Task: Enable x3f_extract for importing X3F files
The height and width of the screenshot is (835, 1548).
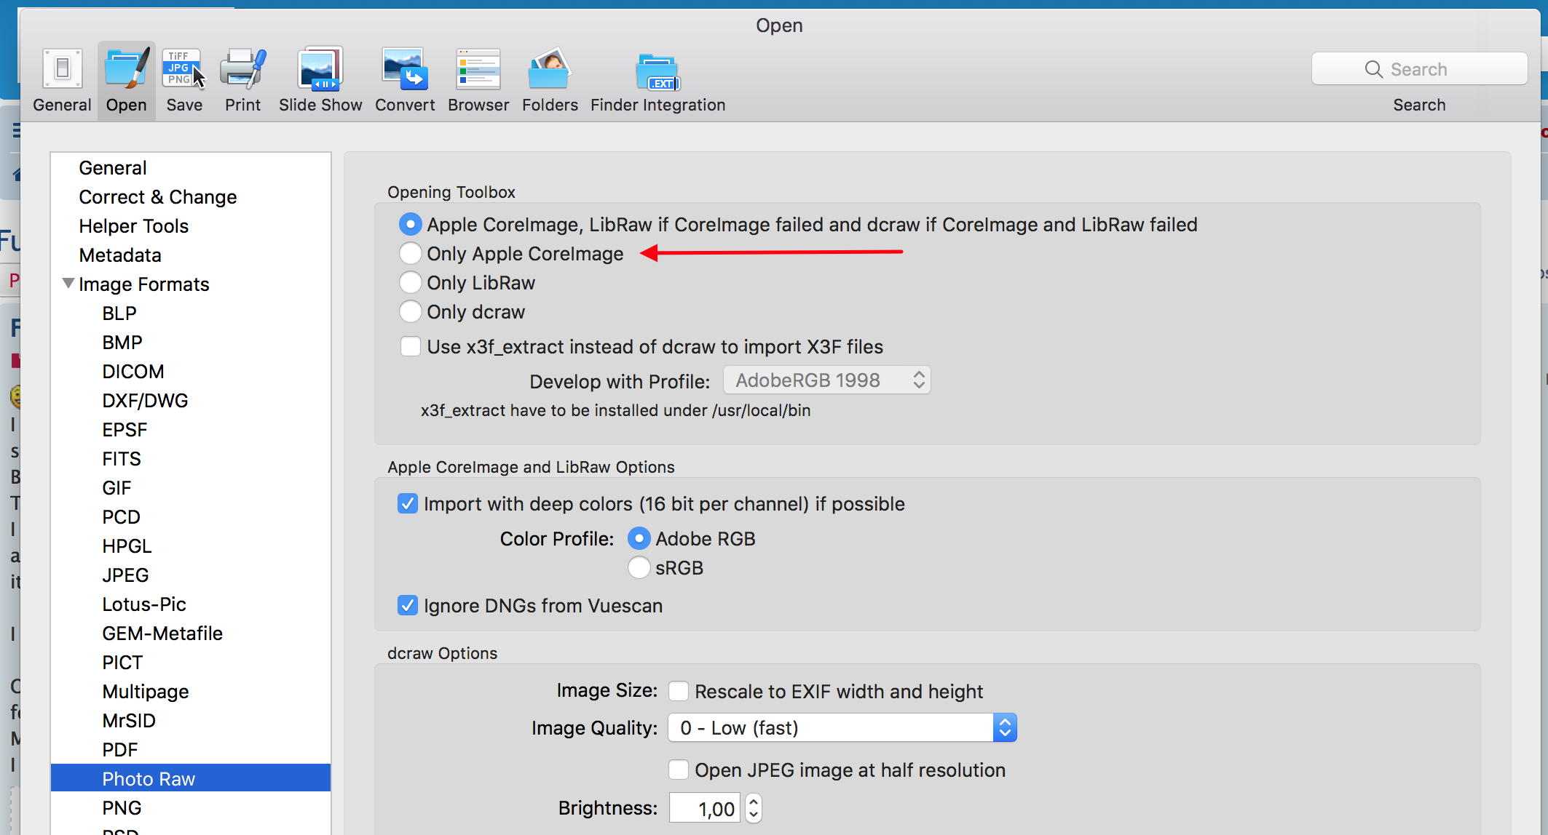Action: point(411,346)
